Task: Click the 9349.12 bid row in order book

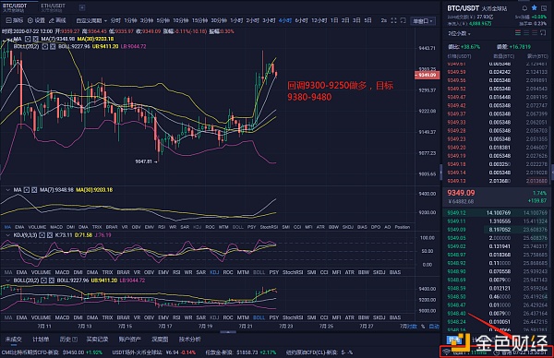Action: coord(497,213)
